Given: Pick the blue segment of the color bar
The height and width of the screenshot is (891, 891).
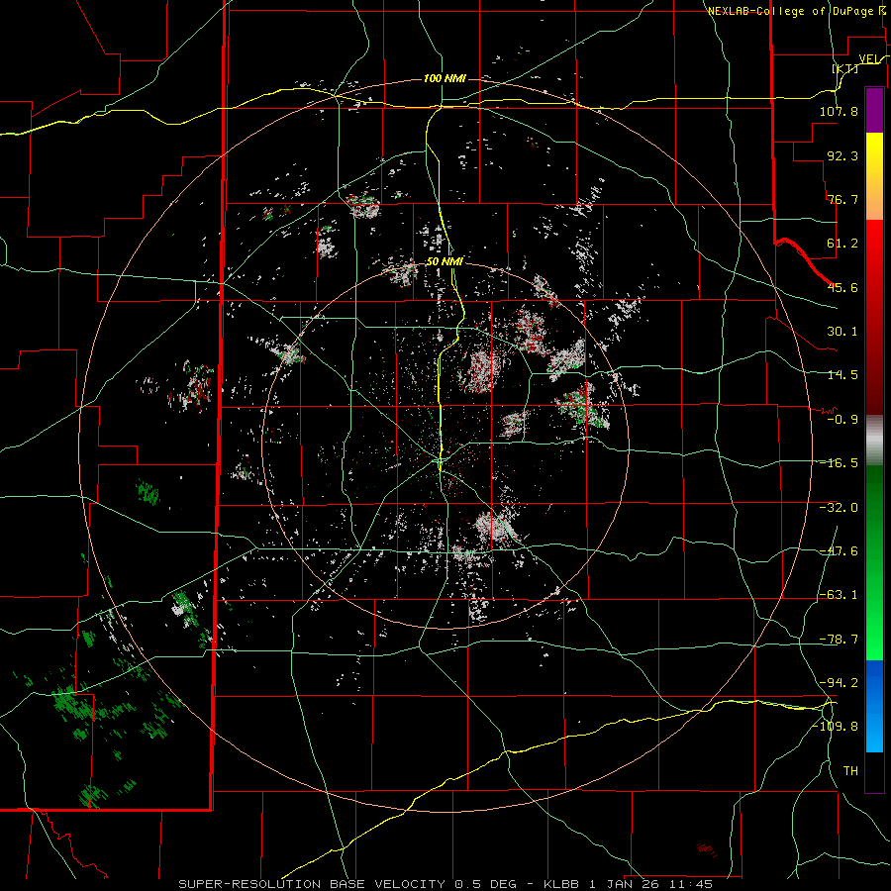Looking at the screenshot, I should [x=874, y=706].
